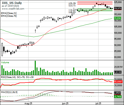The image size is (124, 105).
Task: Click the last candlestick next to the 119,970 tag
Action: pyautogui.click(x=112, y=8)
